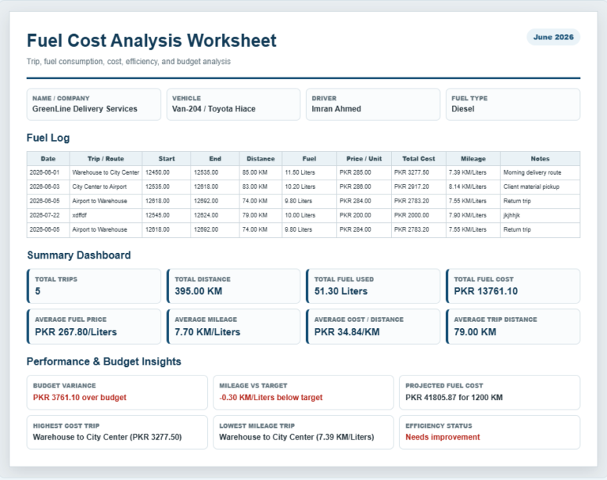Viewport: 607px width, 480px height.
Task: Click the Start column header
Action: click(167, 159)
